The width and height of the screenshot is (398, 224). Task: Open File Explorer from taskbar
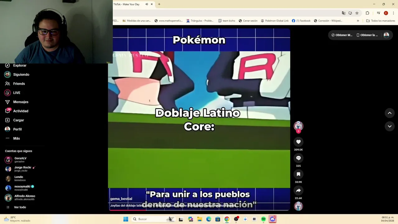(200, 219)
